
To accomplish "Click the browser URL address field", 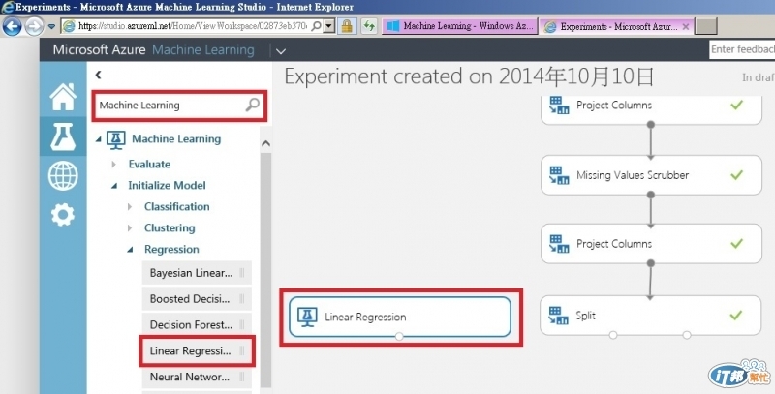I will (x=192, y=26).
